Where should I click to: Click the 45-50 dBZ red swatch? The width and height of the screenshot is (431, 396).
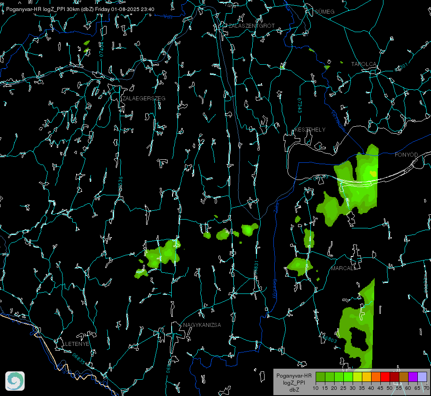point(385,377)
